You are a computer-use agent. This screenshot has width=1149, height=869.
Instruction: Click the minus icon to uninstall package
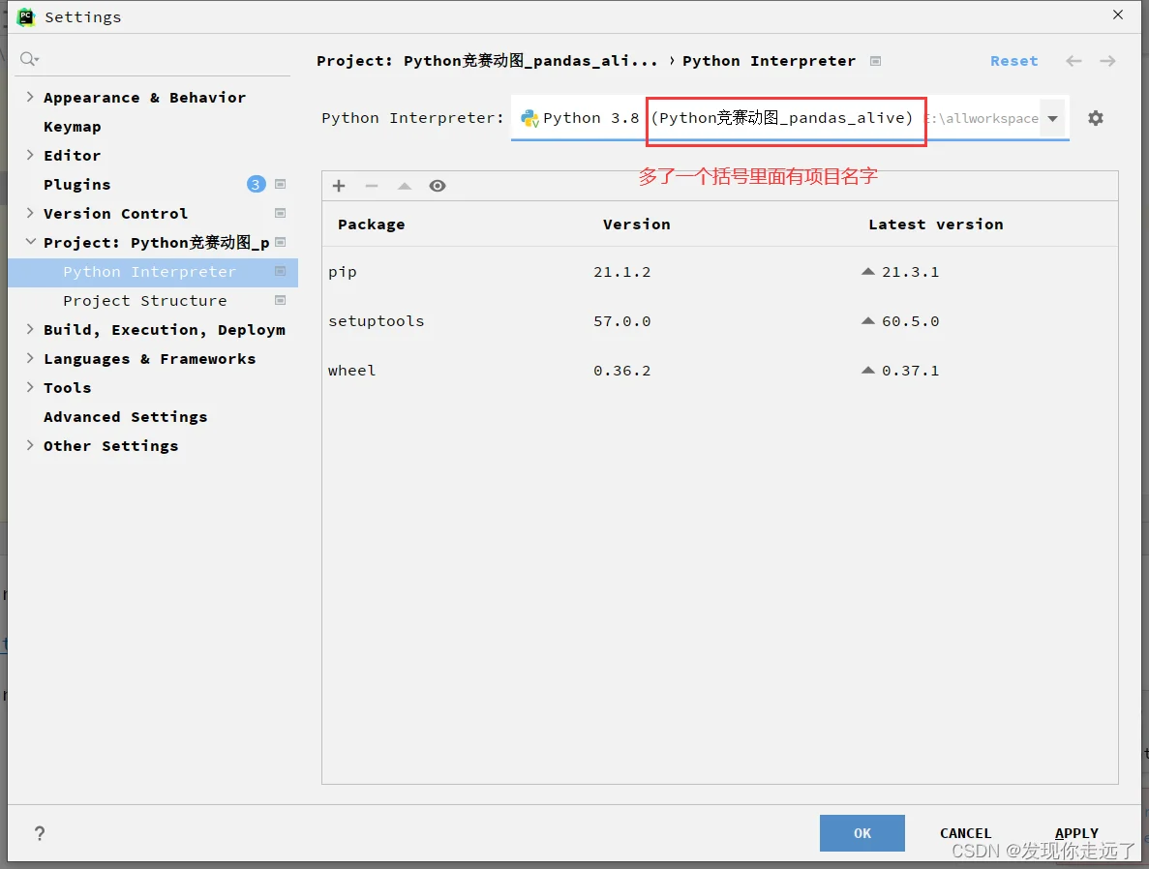click(372, 186)
